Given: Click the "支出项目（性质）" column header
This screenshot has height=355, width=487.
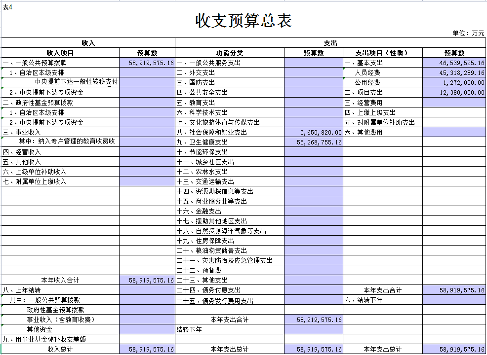Looking at the screenshot, I should [x=383, y=53].
